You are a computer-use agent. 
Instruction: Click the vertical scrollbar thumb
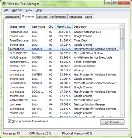click(122, 39)
